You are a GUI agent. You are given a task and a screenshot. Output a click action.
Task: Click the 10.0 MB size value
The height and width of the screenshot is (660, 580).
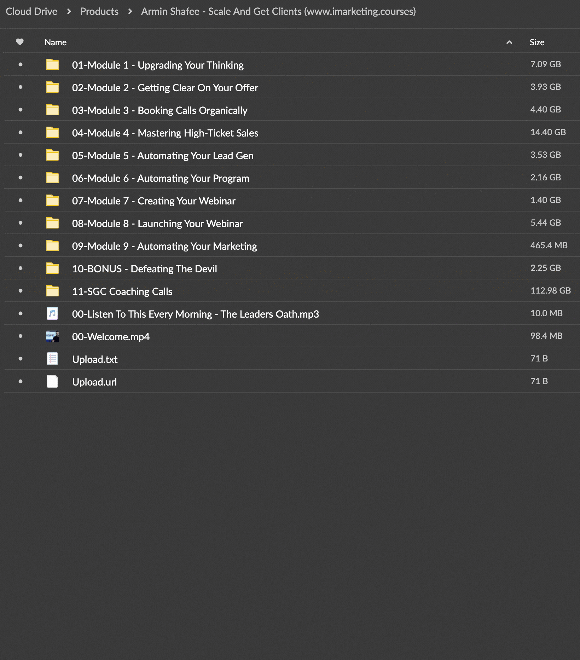point(546,313)
